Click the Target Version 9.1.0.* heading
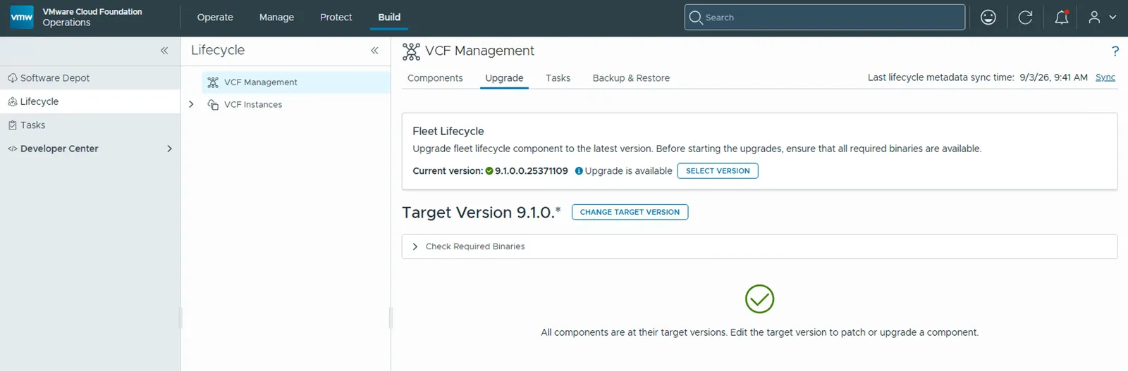The height and width of the screenshot is (371, 1128). pyautogui.click(x=482, y=213)
